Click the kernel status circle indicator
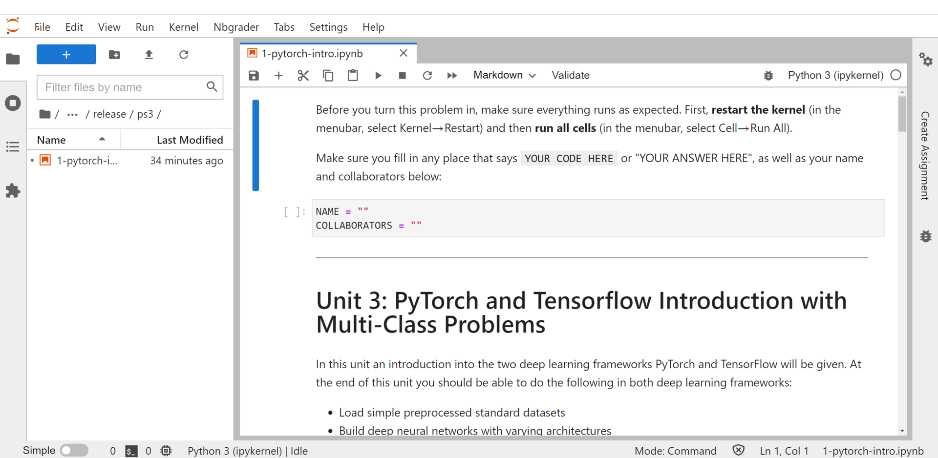This screenshot has height=458, width=938. (x=896, y=75)
